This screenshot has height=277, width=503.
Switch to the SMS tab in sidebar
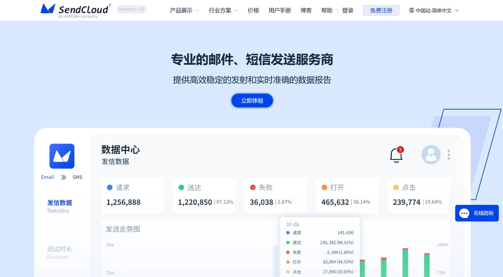click(77, 177)
